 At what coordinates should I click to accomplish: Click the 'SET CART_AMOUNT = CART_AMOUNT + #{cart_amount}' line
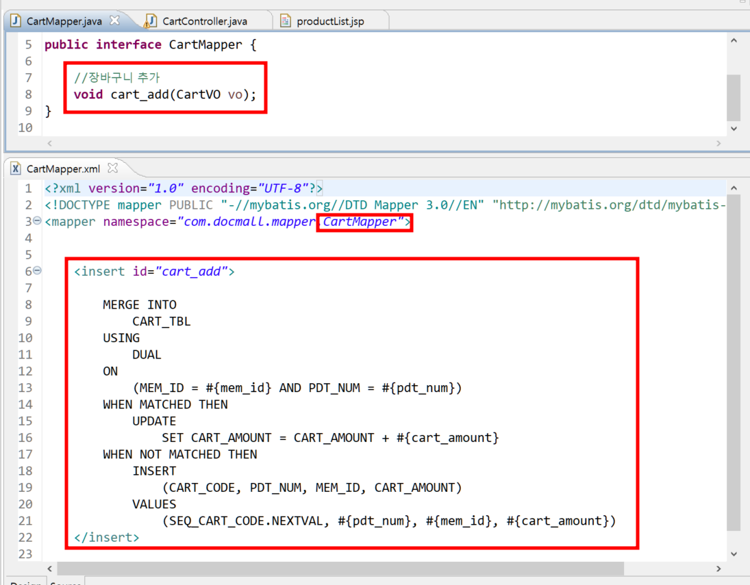pyautogui.click(x=331, y=438)
